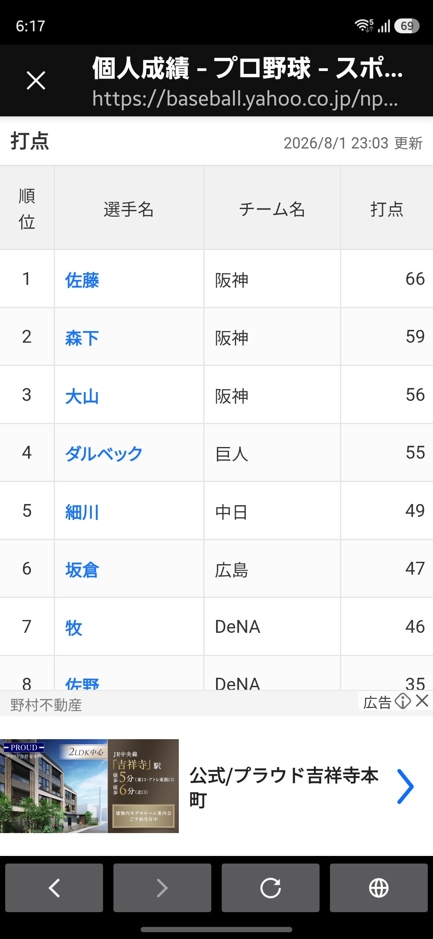
Task: Open player 牧 profile link
Action: (x=74, y=628)
